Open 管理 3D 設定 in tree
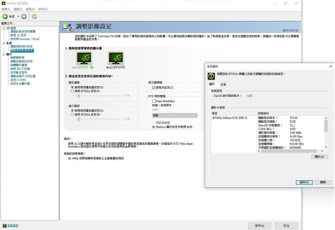The height and width of the screenshot is (230, 335). click(18, 35)
